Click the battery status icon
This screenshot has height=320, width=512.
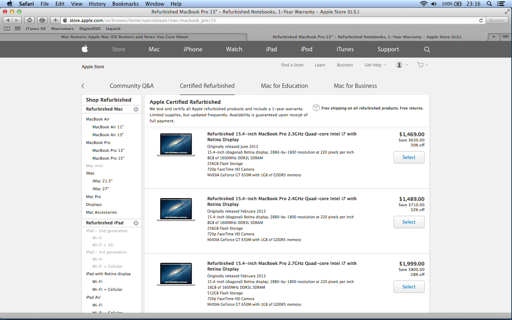pos(458,4)
